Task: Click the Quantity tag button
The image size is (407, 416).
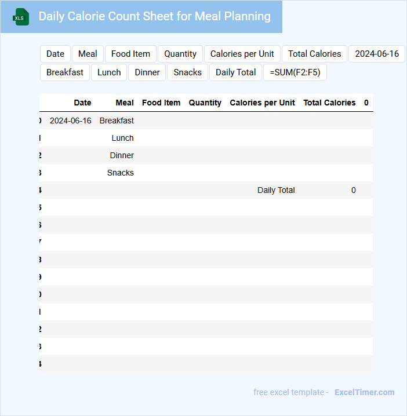Action: coord(180,54)
